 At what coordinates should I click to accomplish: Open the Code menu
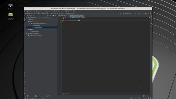click(x=41, y=11)
